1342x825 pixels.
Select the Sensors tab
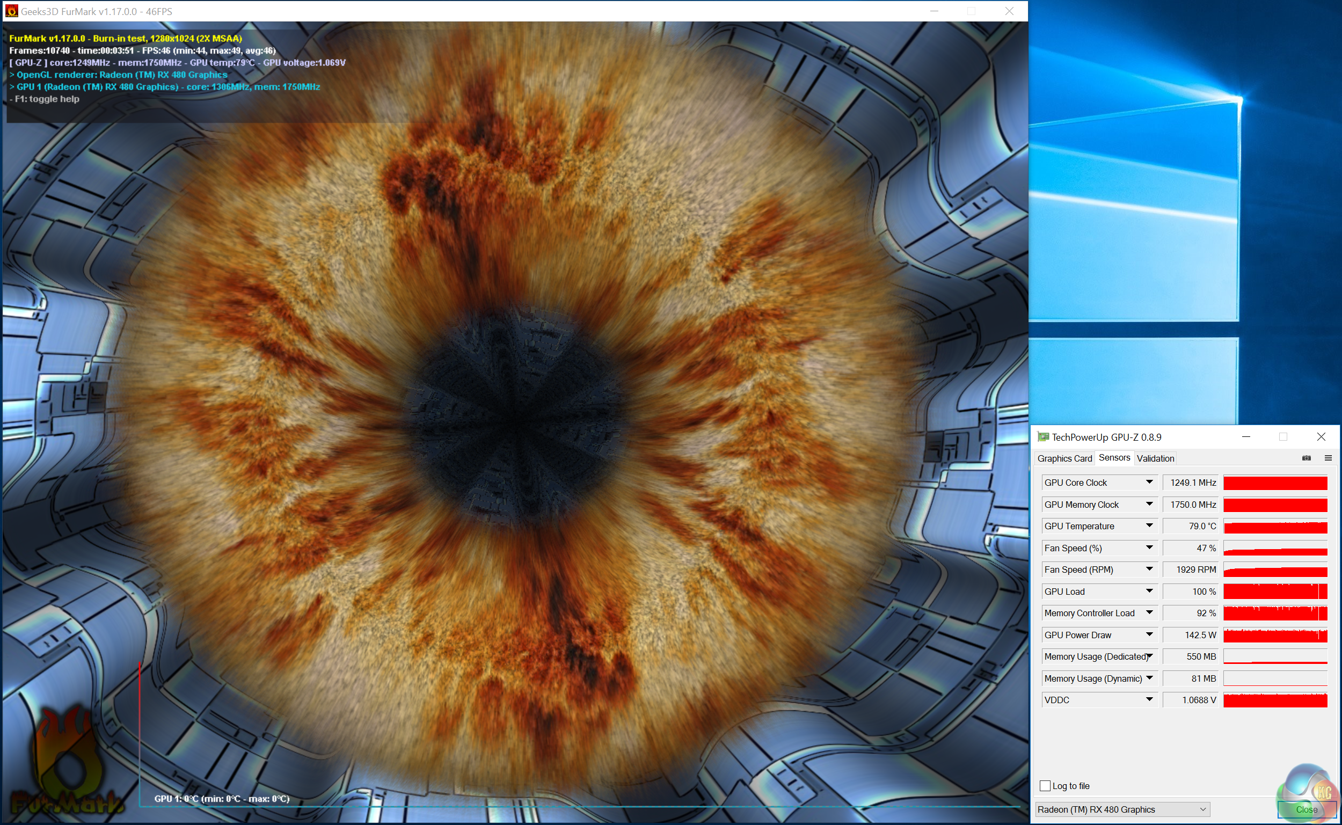point(1114,457)
